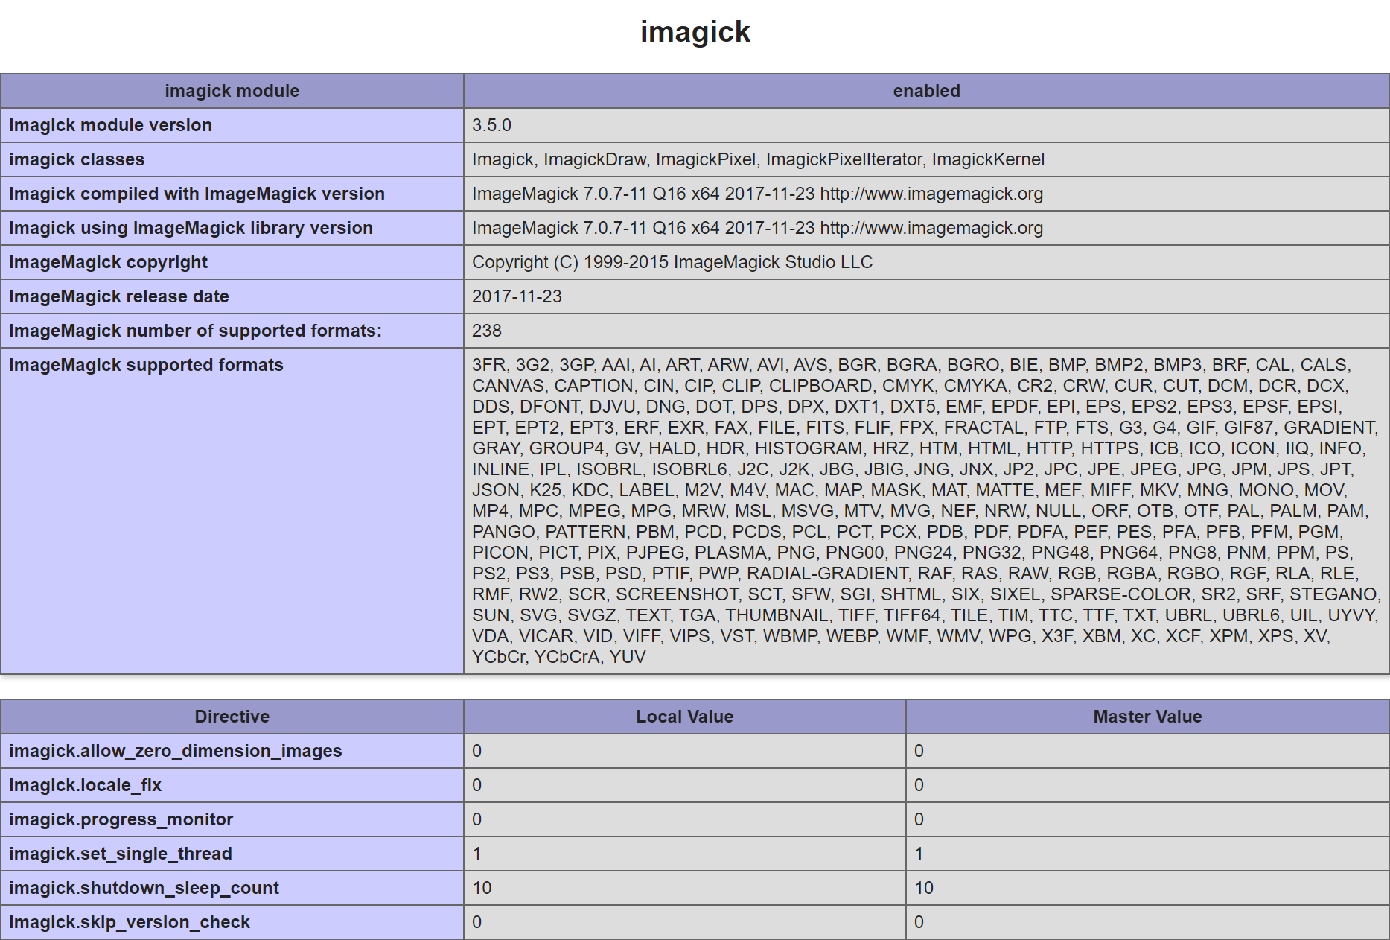Click local value of imagick.progress_monitor
Screen dimensions: 1390x940
coord(477,819)
